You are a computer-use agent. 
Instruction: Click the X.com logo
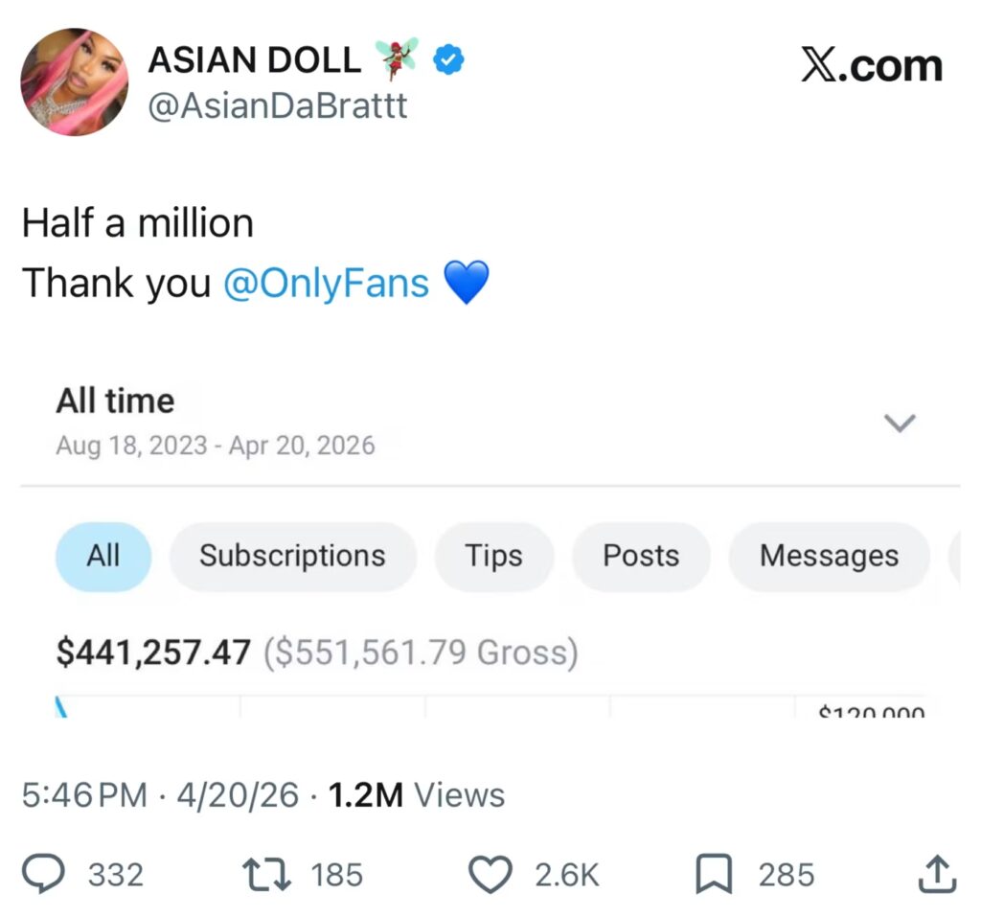coord(871,66)
